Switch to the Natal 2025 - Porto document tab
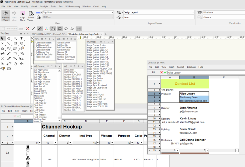This screenshot has width=245, height=167. click(x=49, y=34)
